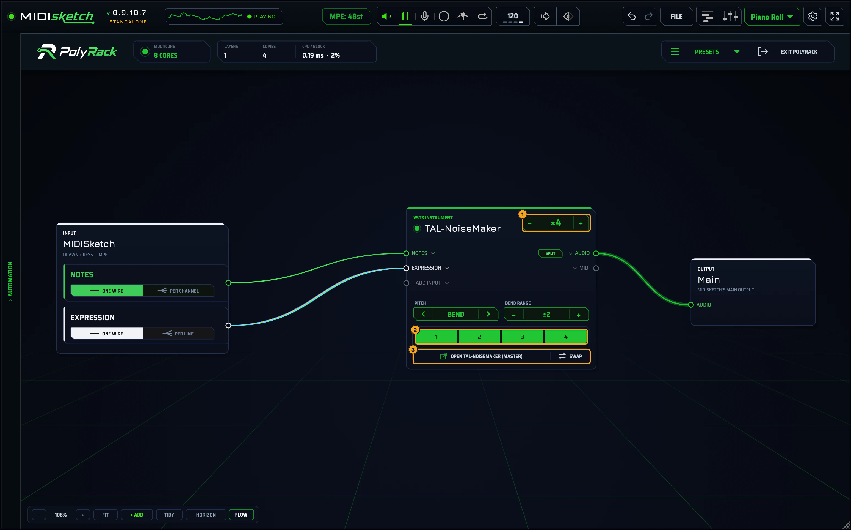The width and height of the screenshot is (851, 530).
Task: Expand the AUDIO output chevron
Action: 570,253
